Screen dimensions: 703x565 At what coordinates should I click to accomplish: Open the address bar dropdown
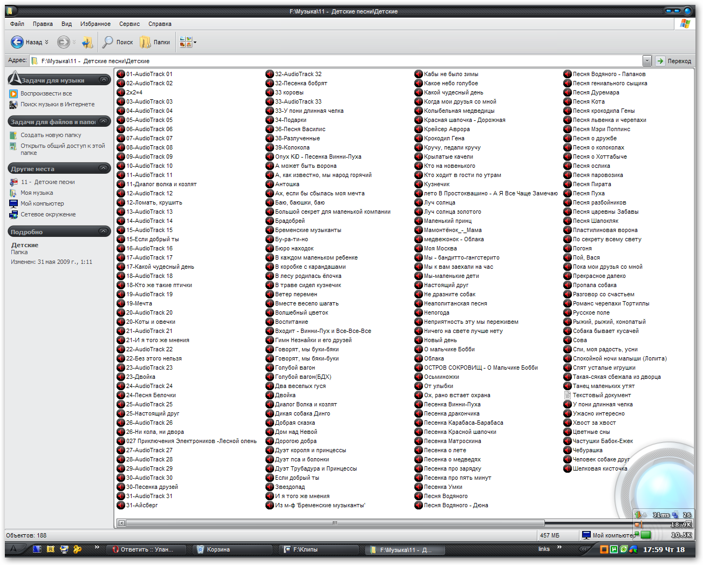tap(646, 60)
